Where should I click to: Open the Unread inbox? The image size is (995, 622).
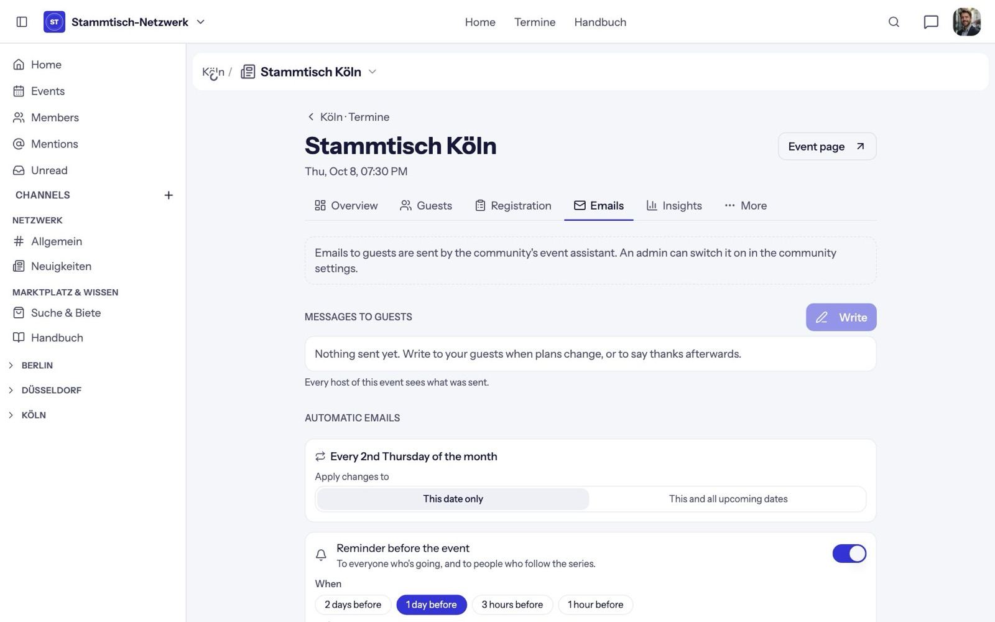[x=93, y=170]
